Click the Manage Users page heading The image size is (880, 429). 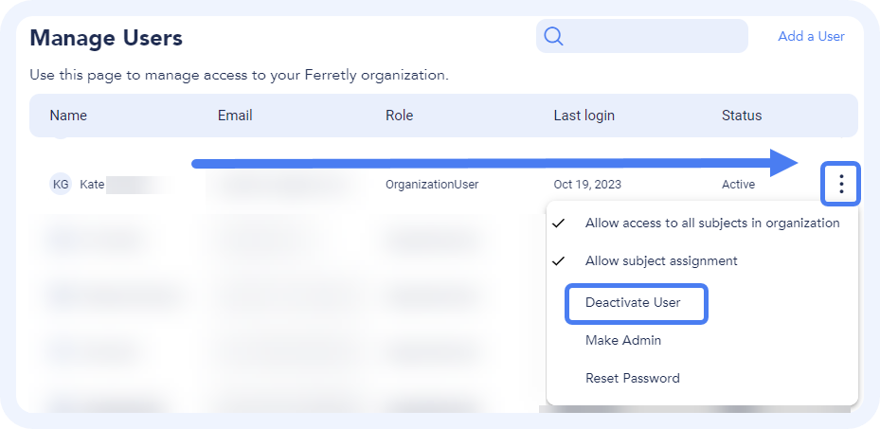[106, 38]
